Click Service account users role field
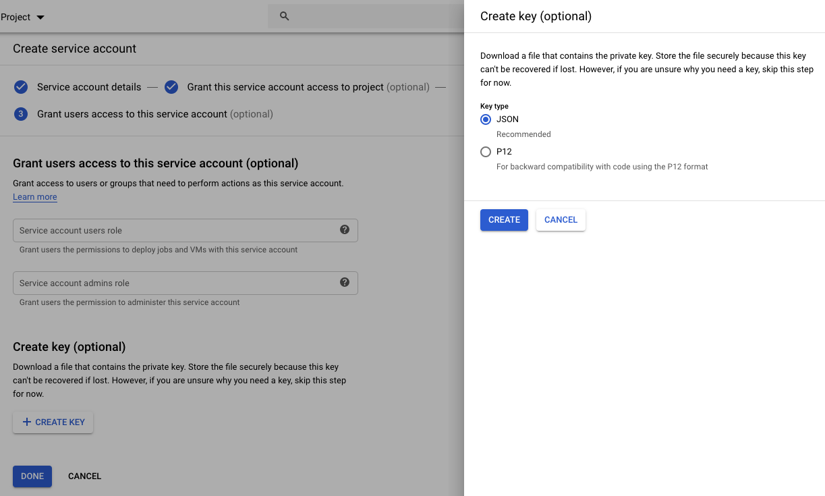 click(x=175, y=230)
